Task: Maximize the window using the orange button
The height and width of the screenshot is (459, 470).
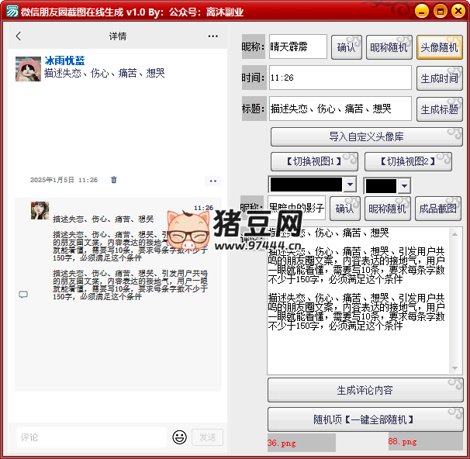Action: click(440, 12)
